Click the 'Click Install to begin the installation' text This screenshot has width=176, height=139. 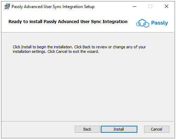43,47
